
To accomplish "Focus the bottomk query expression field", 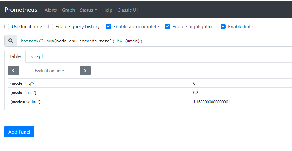I will (154, 41).
